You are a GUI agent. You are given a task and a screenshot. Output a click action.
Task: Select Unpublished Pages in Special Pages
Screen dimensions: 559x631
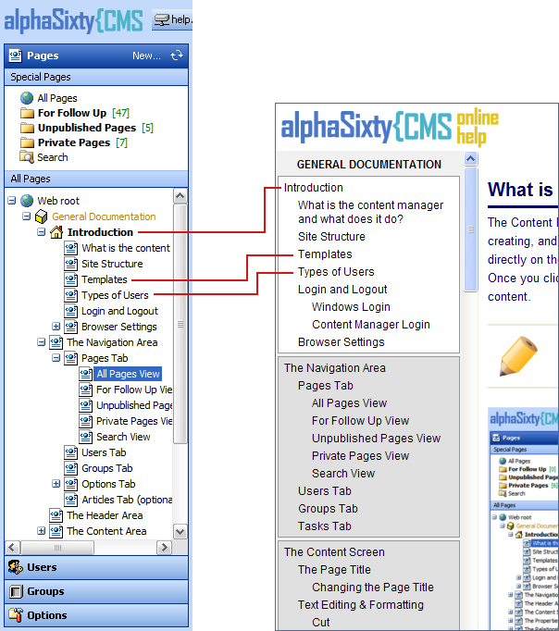click(86, 128)
